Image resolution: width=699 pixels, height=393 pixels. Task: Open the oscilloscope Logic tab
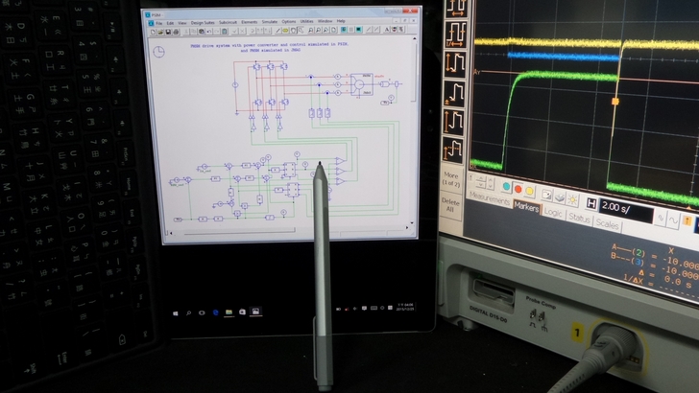point(554,213)
